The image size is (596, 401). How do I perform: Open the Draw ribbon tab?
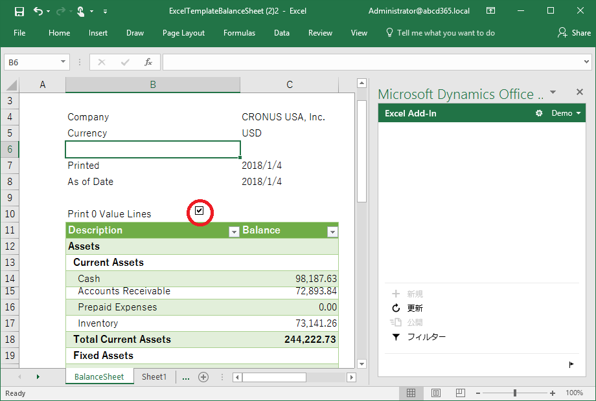135,33
